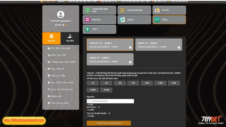Click the Tài Khoản username text

[x=61, y=21]
